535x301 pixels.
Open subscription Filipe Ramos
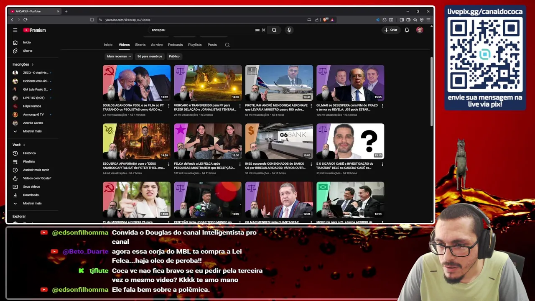click(x=32, y=106)
